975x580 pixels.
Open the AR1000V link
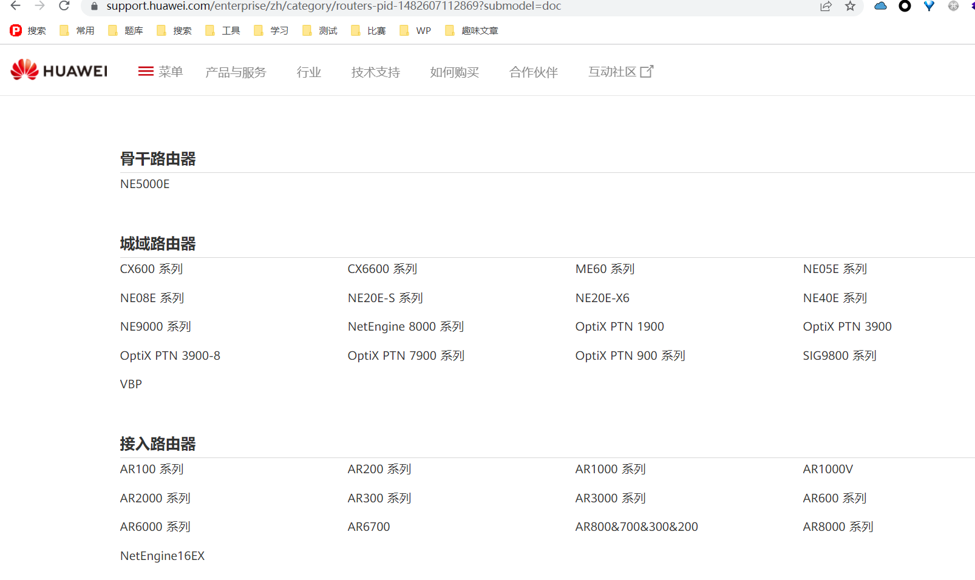(x=828, y=469)
